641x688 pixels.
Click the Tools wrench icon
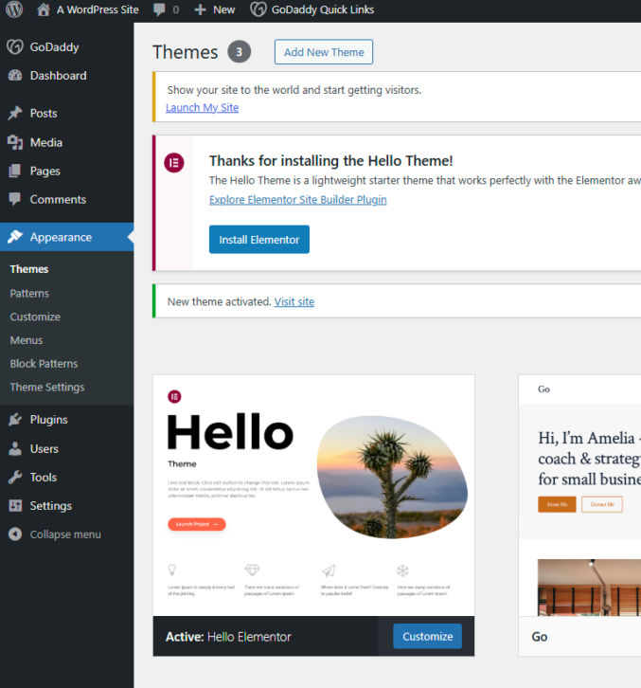pyautogui.click(x=15, y=477)
